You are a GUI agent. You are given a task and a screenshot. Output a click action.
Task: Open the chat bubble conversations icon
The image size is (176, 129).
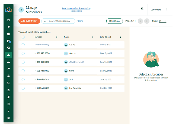coord(8,34)
